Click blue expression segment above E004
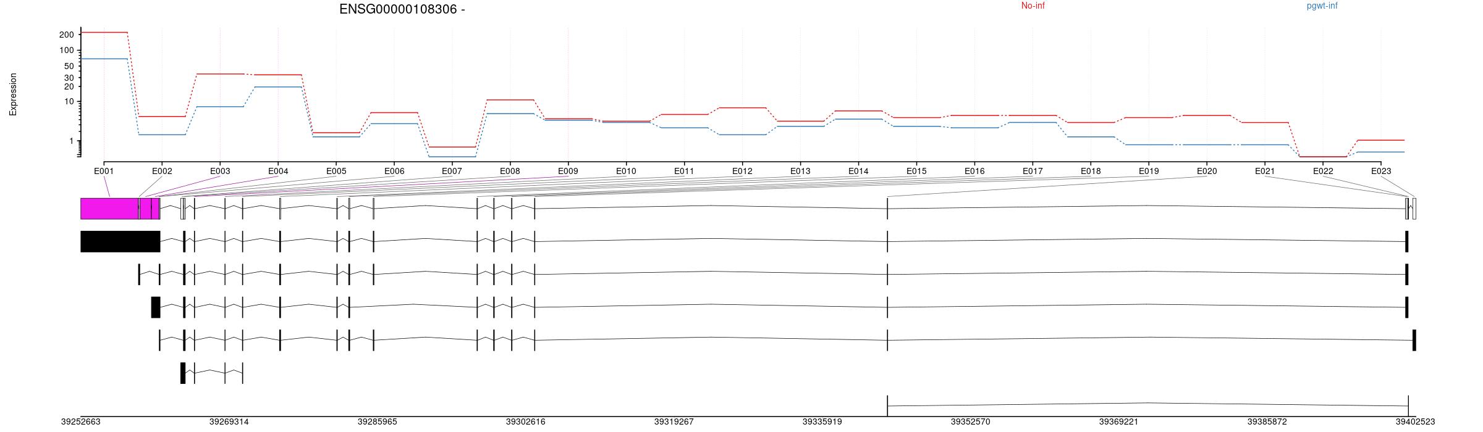The width and height of the screenshot is (1483, 432). [x=278, y=87]
